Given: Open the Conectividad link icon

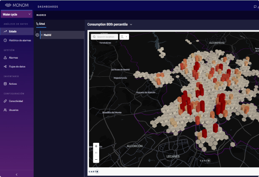Looking at the screenshot, I should (x=5, y=101).
